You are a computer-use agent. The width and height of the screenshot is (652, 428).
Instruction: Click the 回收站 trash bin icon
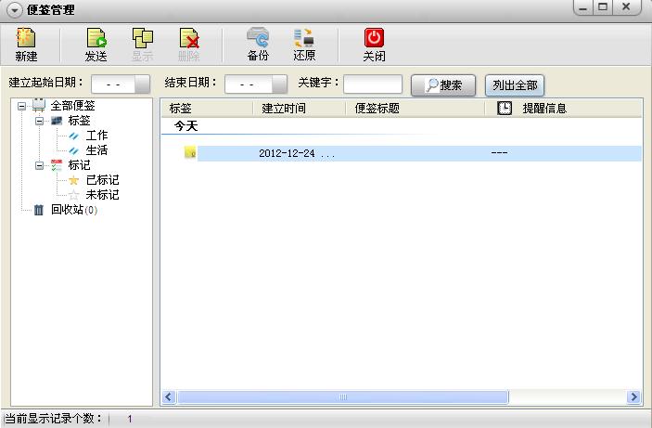click(39, 210)
